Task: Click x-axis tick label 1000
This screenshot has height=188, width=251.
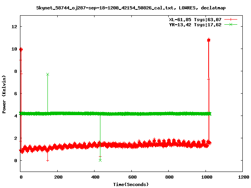Action: point(207,177)
